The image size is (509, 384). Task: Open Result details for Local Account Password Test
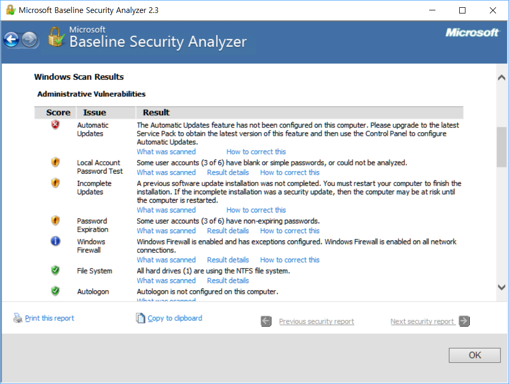click(x=228, y=173)
